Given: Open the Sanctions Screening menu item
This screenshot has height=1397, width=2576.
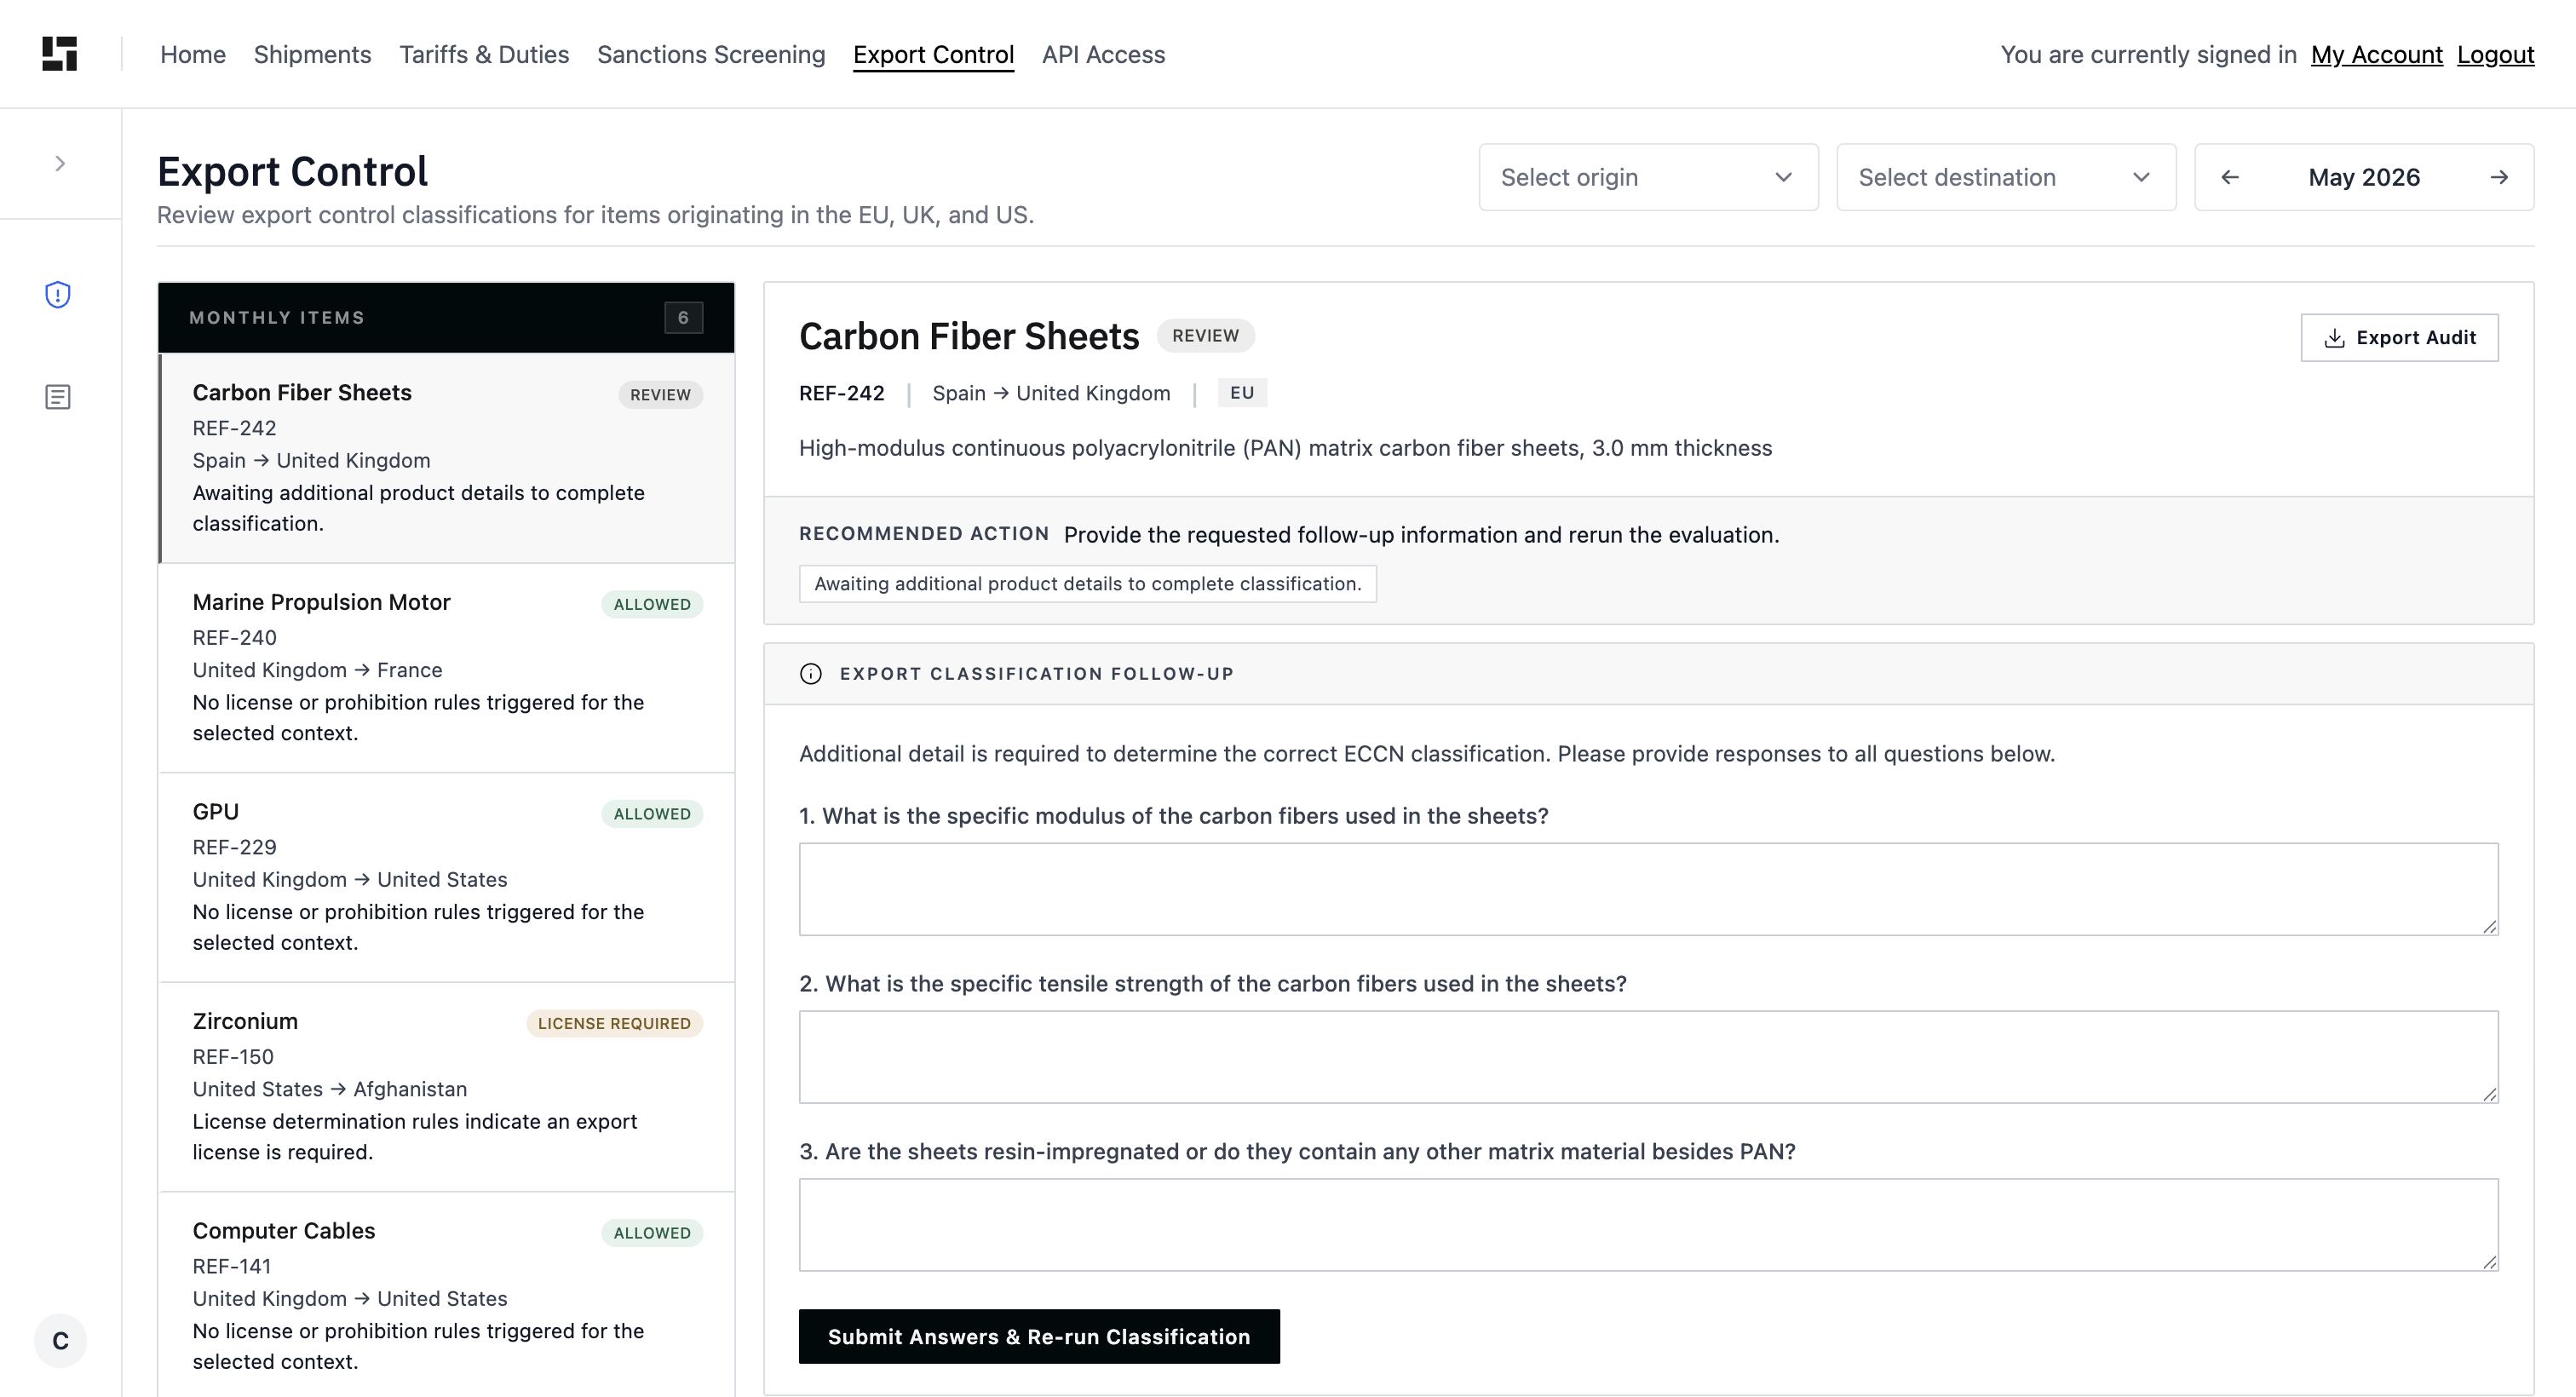Looking at the screenshot, I should coord(711,54).
